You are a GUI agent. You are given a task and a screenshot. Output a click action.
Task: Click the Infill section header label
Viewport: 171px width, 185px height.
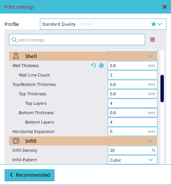tap(31, 141)
